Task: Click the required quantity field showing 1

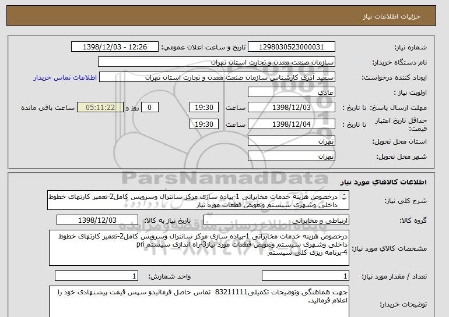Action: click(x=305, y=276)
